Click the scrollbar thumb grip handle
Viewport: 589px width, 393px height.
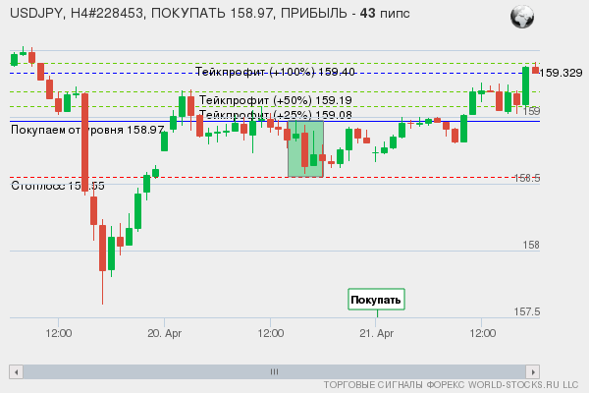274,371
